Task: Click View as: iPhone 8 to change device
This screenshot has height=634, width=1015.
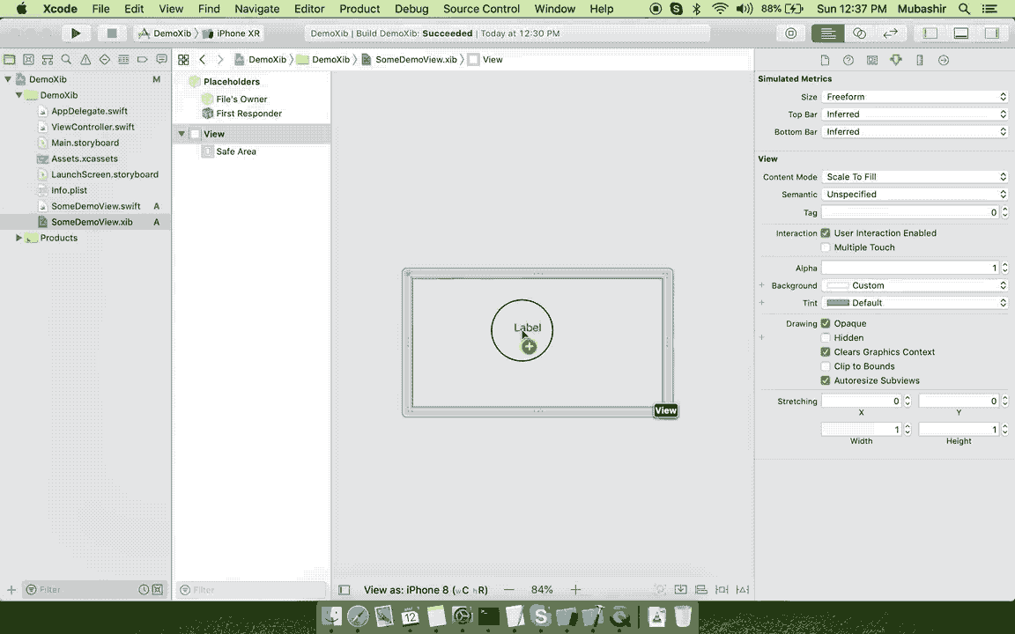Action: [426, 590]
